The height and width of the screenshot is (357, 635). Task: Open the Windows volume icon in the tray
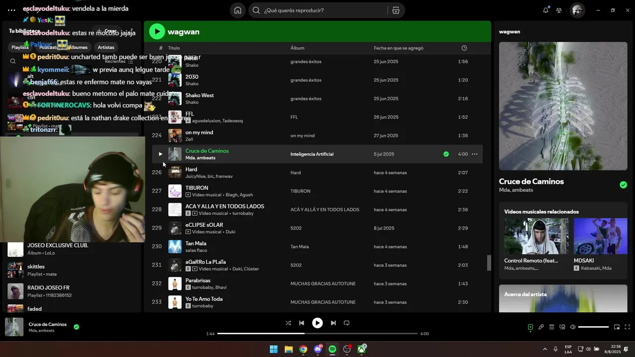coord(589,349)
